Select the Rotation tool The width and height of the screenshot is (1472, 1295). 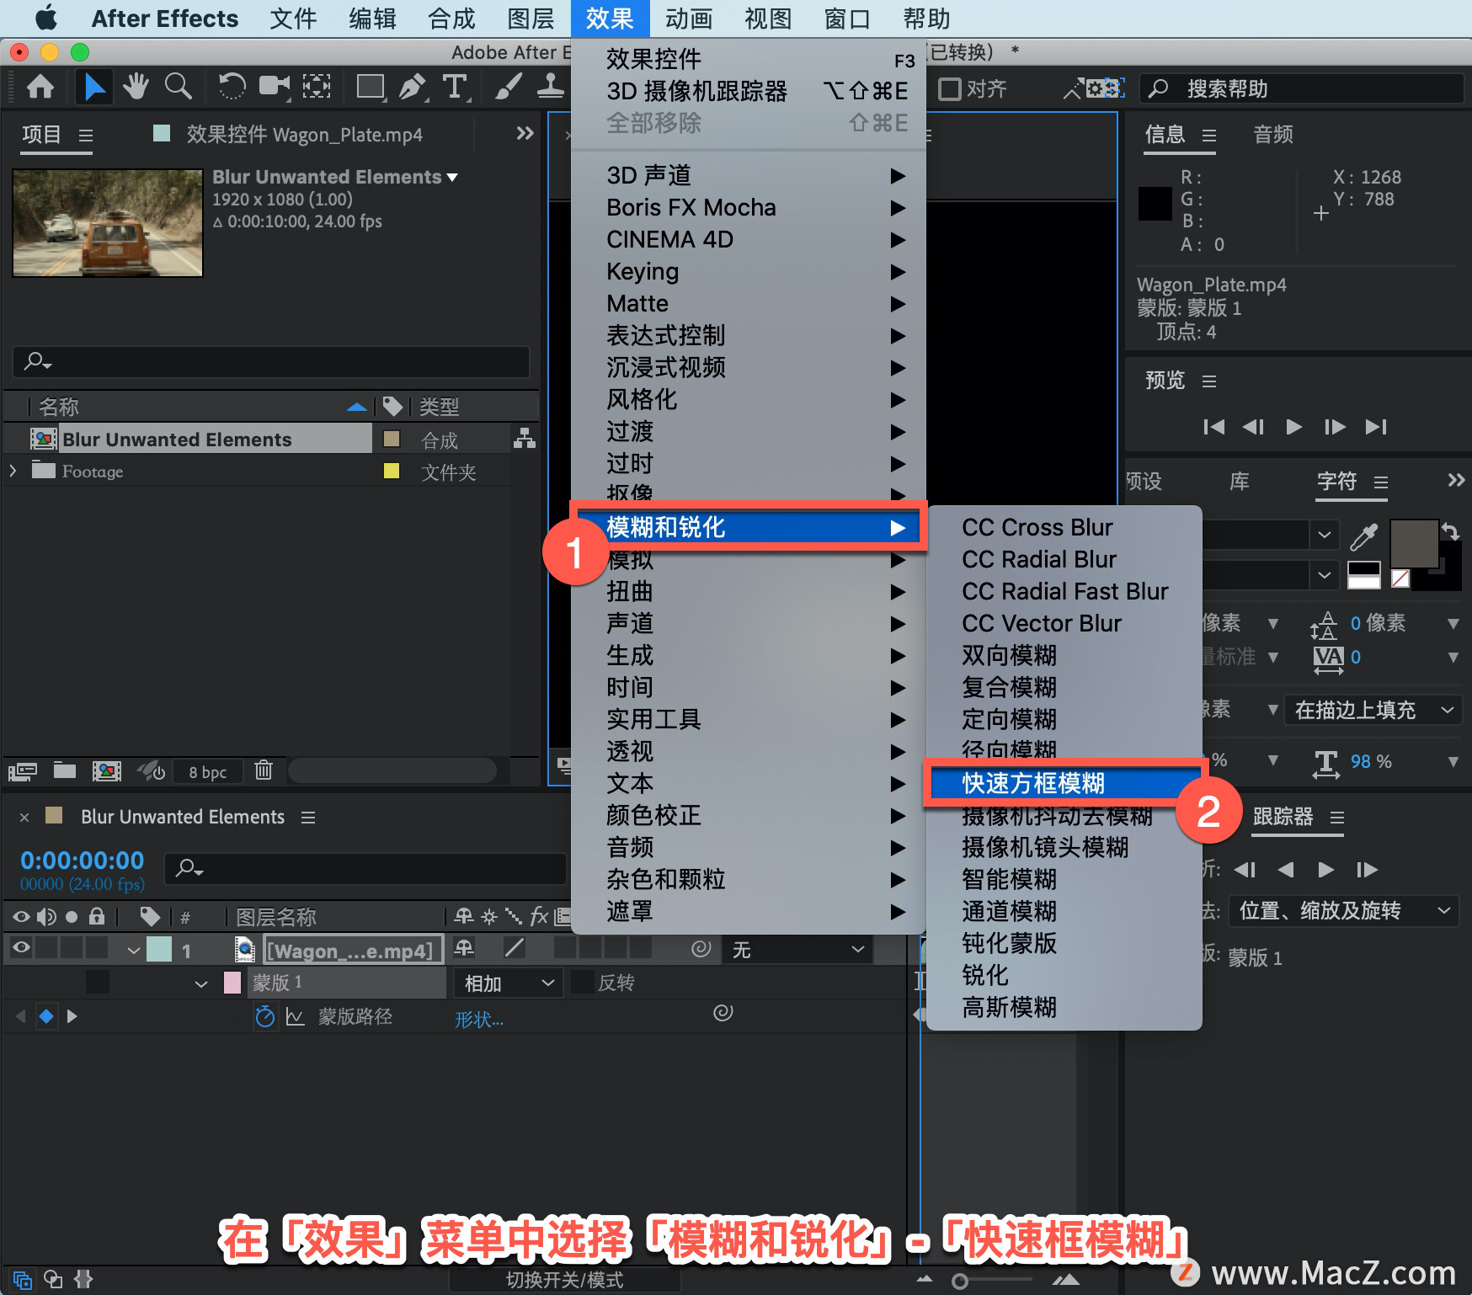[232, 87]
